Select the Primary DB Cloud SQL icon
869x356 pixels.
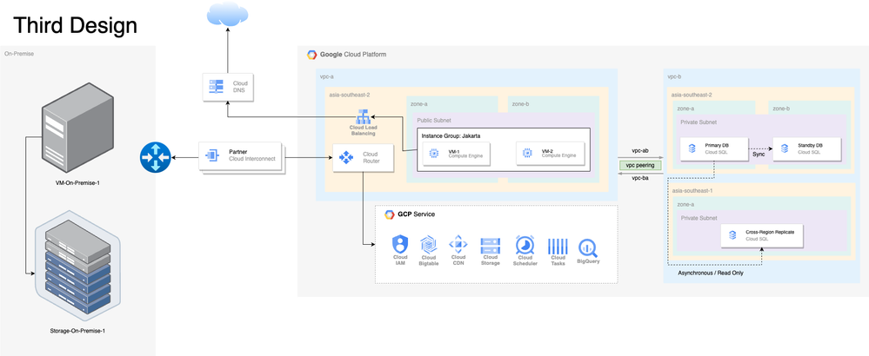[x=692, y=148]
